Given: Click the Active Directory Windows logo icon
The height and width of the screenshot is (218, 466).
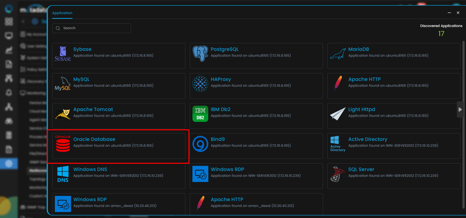Looking at the screenshot, I should pos(338,144).
